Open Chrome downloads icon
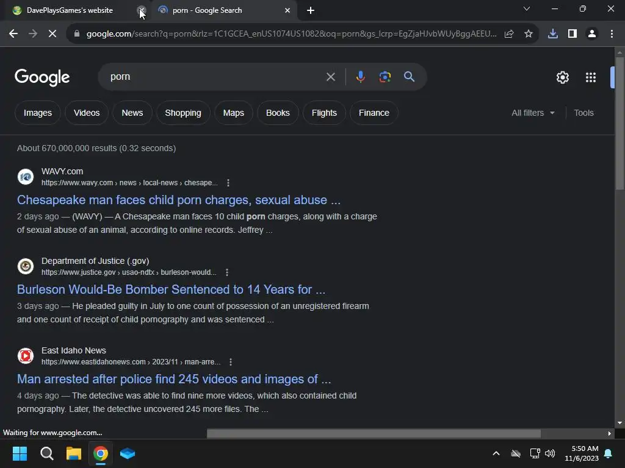 (553, 34)
